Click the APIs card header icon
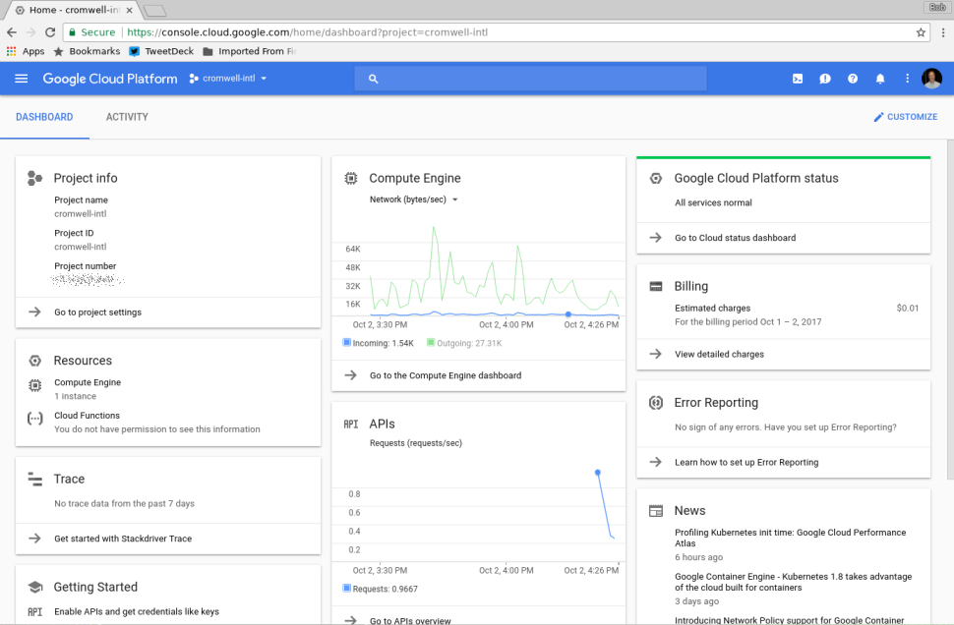 pyautogui.click(x=350, y=425)
